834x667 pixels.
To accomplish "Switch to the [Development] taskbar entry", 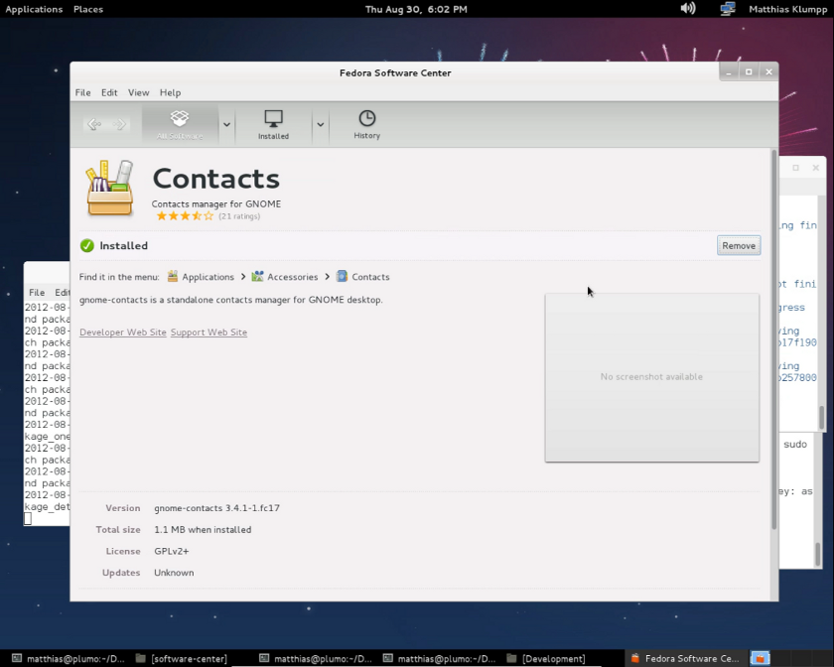I will pos(546,658).
